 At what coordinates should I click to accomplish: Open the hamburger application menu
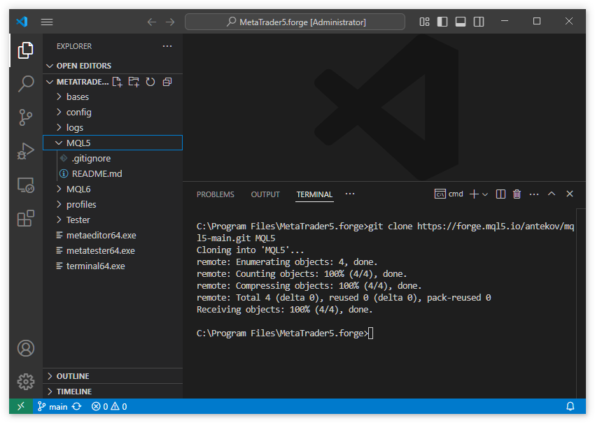47,22
